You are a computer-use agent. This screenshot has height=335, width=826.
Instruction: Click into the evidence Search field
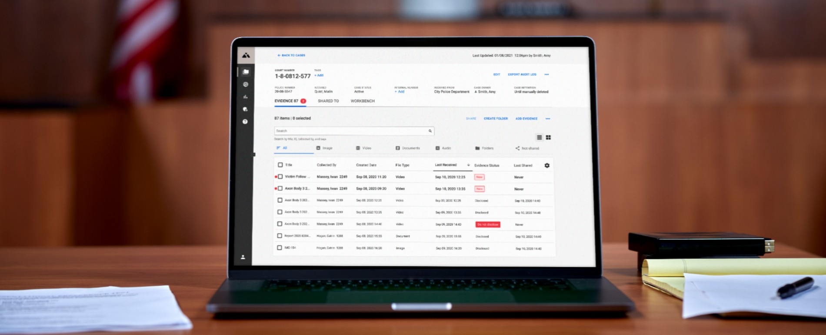tap(350, 131)
